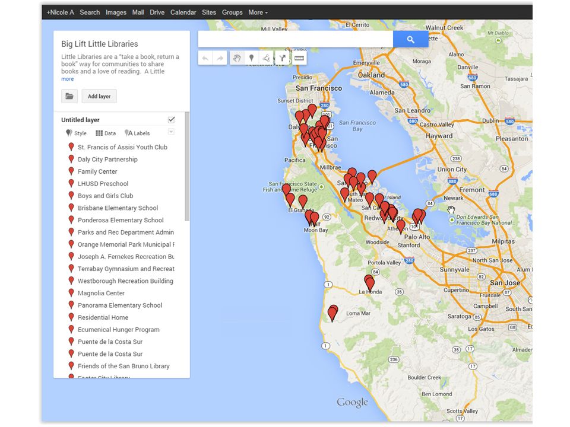Open +Nicole A profile link
Image resolution: width=570 pixels, height=427 pixels.
[61, 12]
